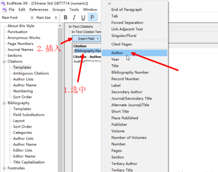This screenshot has width=218, height=172.
Task: Open the Plain Size dropdown
Action: 56,18
